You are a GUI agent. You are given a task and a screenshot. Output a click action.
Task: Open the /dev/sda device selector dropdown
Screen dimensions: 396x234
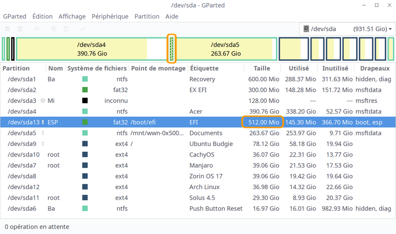346,29
